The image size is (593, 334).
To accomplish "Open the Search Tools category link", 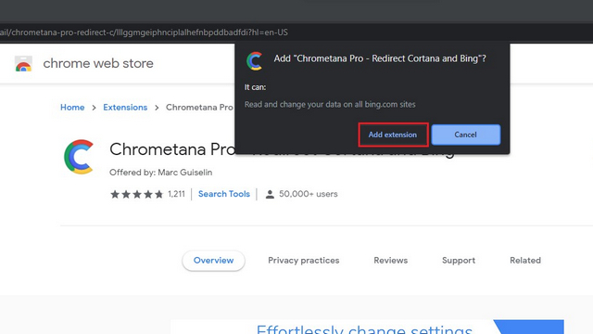I will 224,194.
